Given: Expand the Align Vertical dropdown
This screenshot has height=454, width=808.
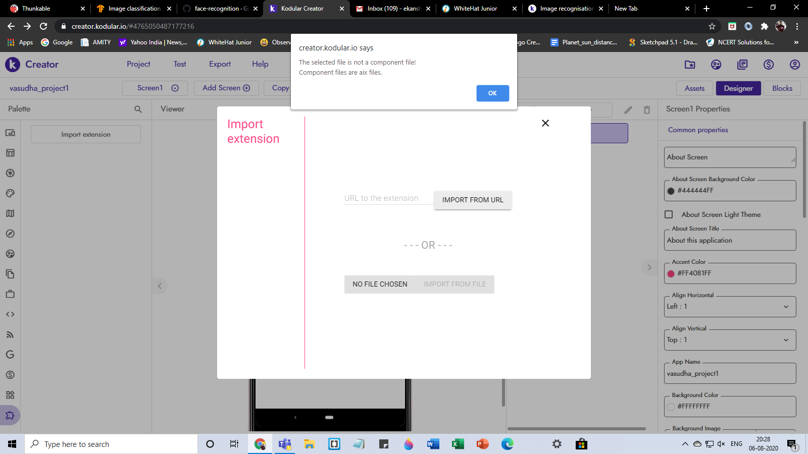Looking at the screenshot, I should [x=730, y=340].
